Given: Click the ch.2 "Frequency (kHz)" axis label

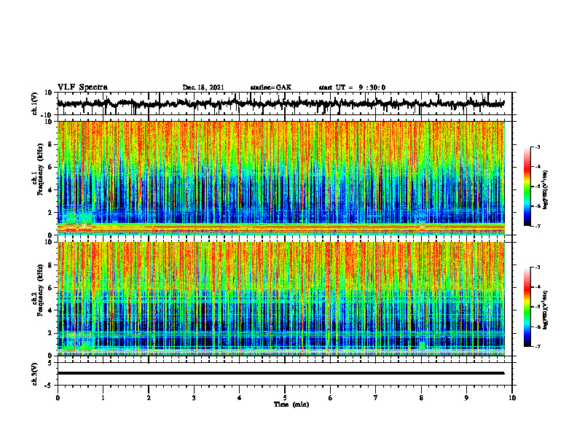Looking at the screenshot, I should click(x=40, y=290).
